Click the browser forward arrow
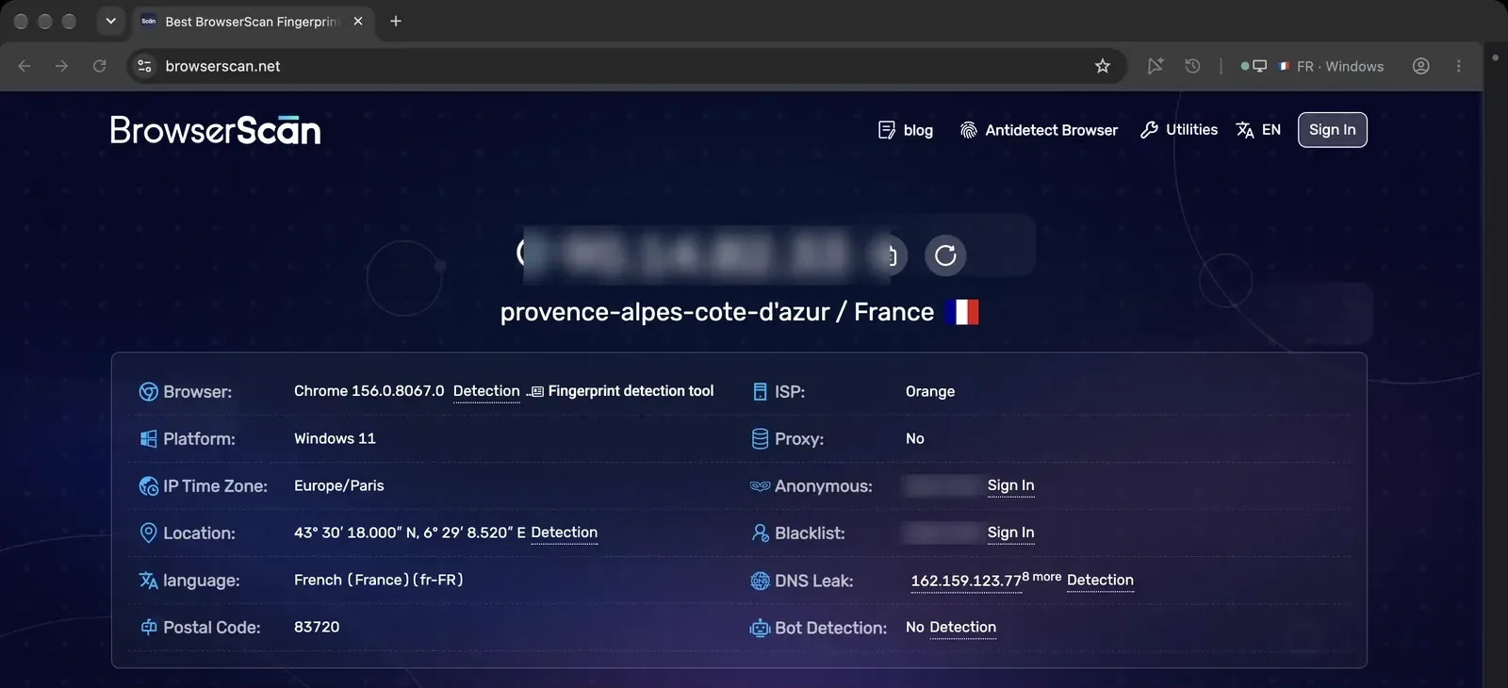The width and height of the screenshot is (1508, 688). click(61, 66)
